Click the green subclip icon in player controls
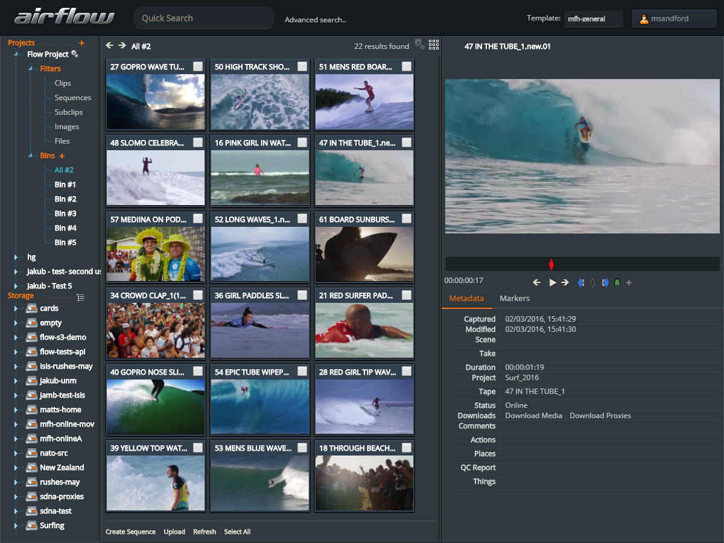Image resolution: width=724 pixels, height=543 pixels. (617, 282)
